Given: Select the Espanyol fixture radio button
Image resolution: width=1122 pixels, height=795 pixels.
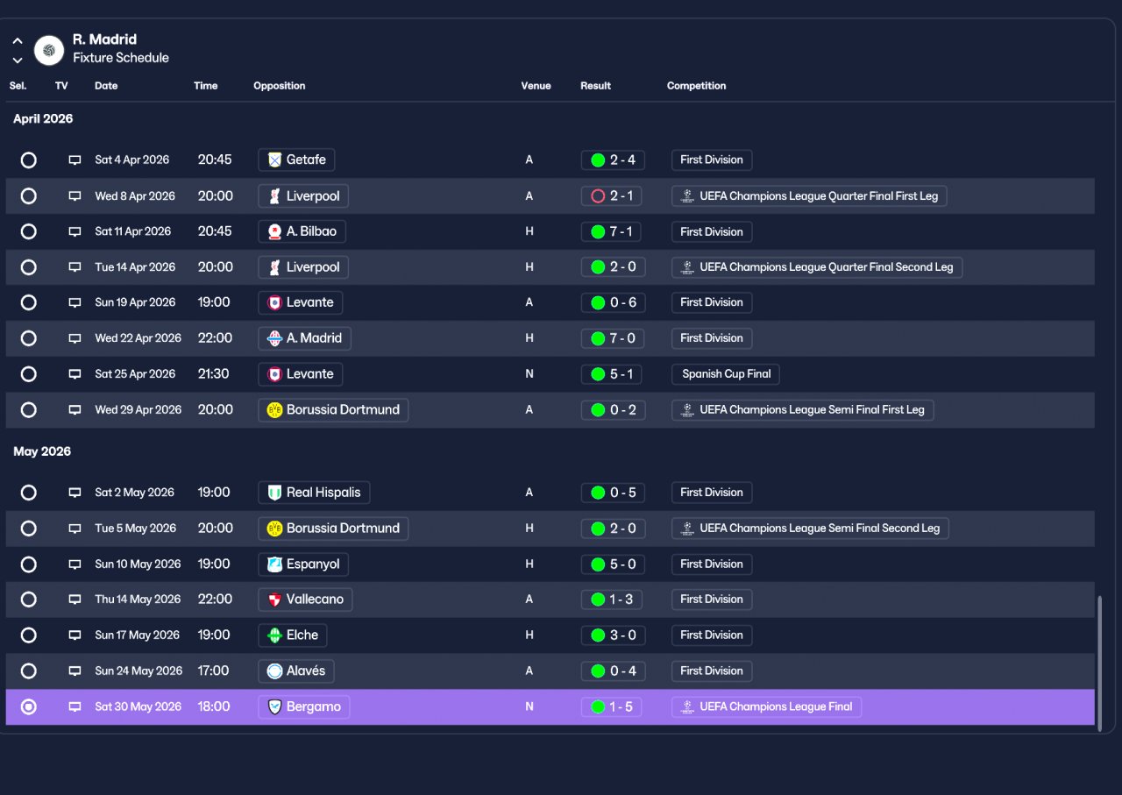Looking at the screenshot, I should pyautogui.click(x=29, y=564).
